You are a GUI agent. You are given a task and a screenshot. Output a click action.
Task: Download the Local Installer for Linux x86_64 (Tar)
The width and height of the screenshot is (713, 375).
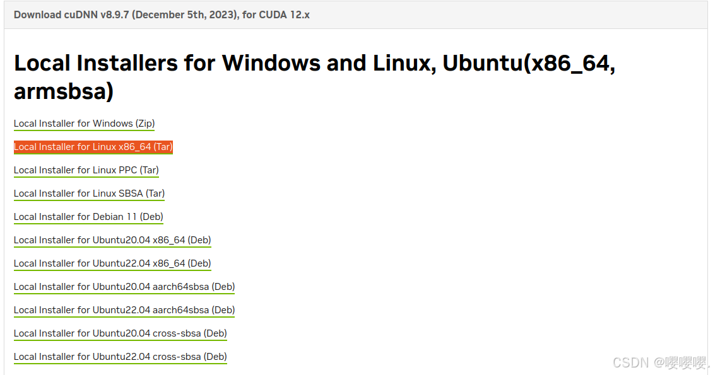point(93,147)
